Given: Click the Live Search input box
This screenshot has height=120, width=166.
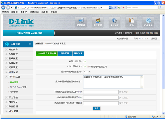Looking at the screenshot, I should [142, 8].
